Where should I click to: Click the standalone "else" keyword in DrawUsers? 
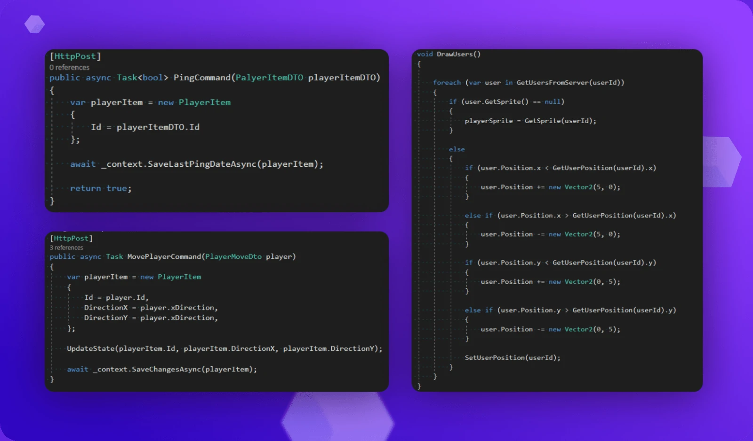click(457, 149)
